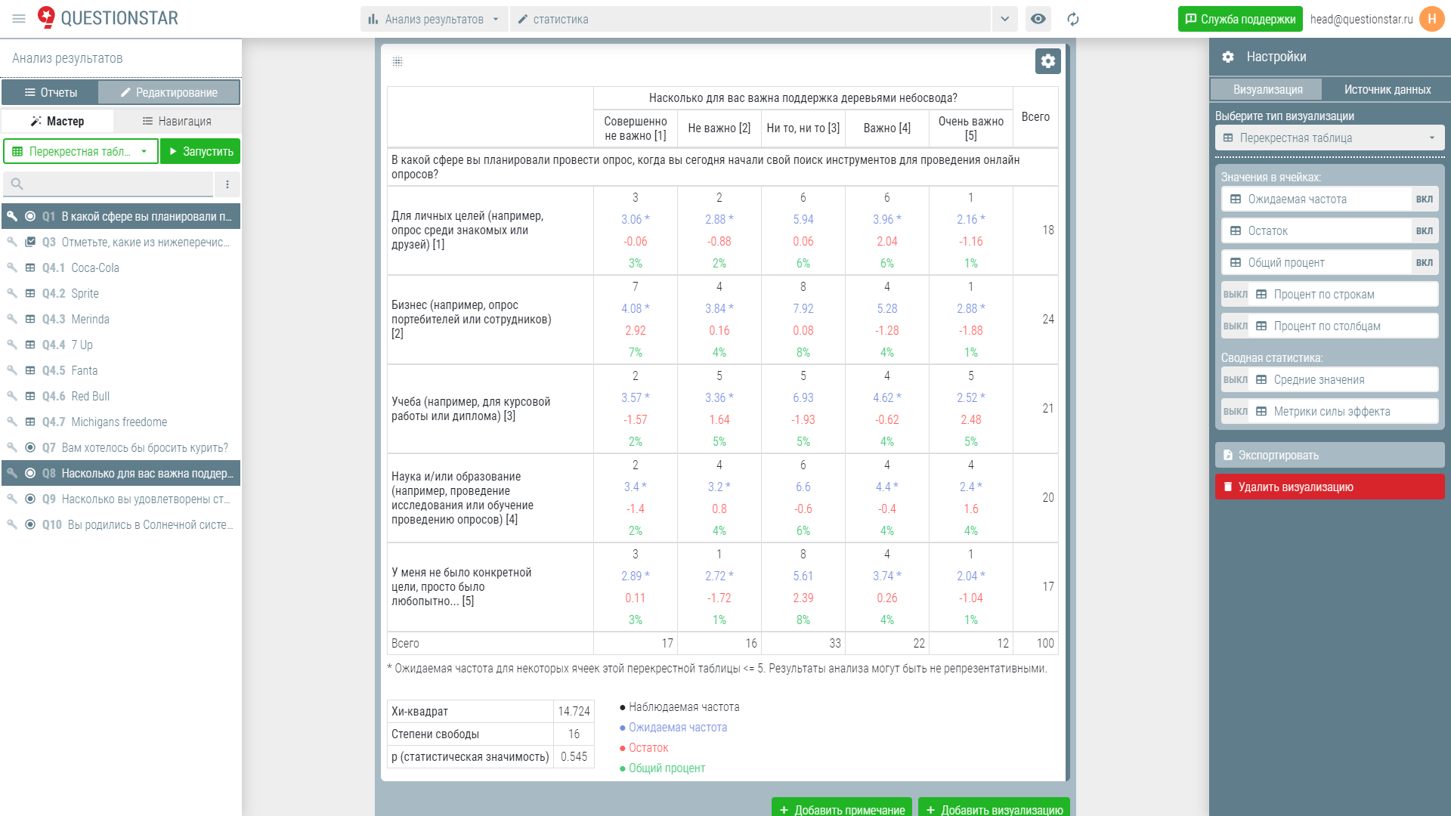Click the Запустить button

click(x=200, y=151)
